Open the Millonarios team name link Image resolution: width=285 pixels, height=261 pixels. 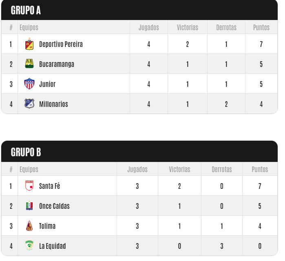(54, 104)
